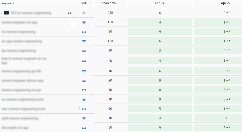This screenshot has height=132, width=242.
Task: Select the two-line blurred keyword row text
Action: [x=24, y=61]
